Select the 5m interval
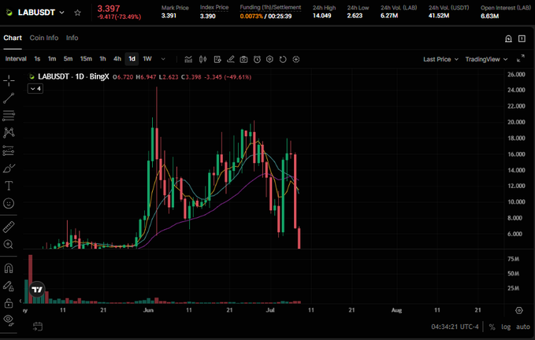This screenshot has width=535, height=340. 68,59
